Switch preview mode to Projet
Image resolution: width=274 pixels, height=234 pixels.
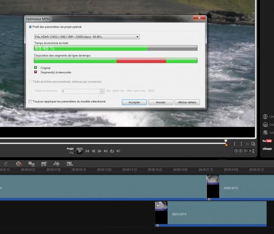(x=70, y=148)
